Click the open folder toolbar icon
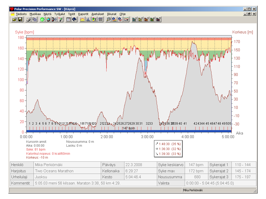Image resolution: width=266 pixels, height=199 pixels. pyautogui.click(x=14, y=19)
